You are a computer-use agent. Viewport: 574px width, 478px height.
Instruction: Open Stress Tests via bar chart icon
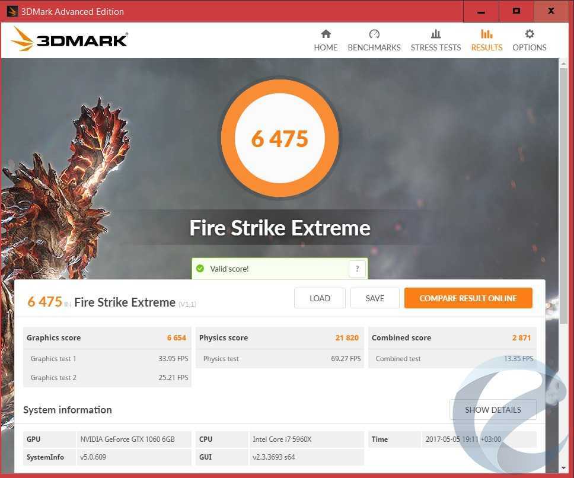tap(436, 34)
